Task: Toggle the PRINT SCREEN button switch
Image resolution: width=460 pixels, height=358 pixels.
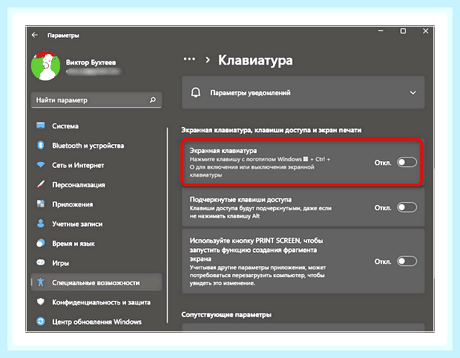Action: point(407,261)
